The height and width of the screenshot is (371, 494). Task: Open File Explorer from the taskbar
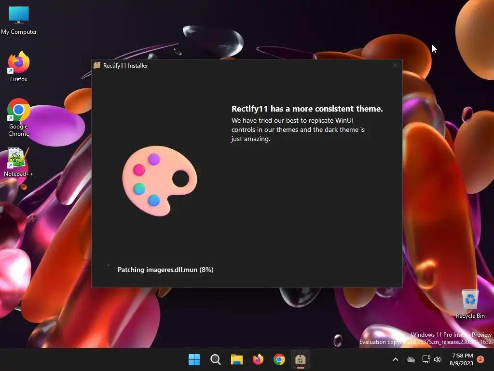tap(236, 359)
